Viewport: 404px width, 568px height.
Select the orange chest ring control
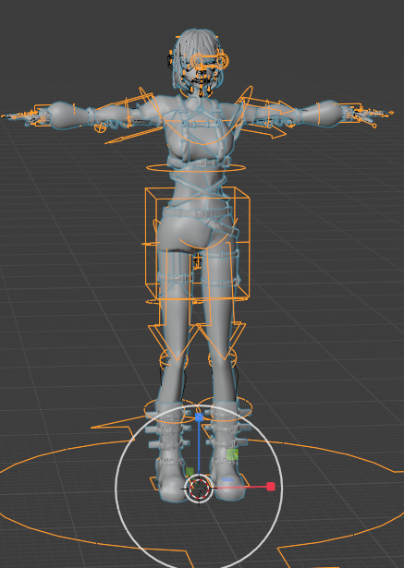[196, 168]
